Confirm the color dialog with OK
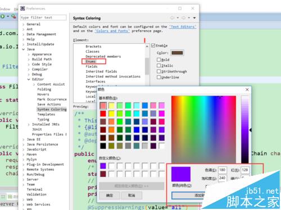Image resolution: width=281 pixels, height=210 pixels. pos(110,195)
